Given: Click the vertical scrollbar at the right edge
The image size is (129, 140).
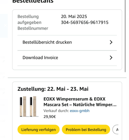Looking at the screenshot, I should [125, 36].
